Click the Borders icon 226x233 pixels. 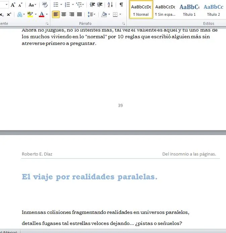click(x=115, y=14)
